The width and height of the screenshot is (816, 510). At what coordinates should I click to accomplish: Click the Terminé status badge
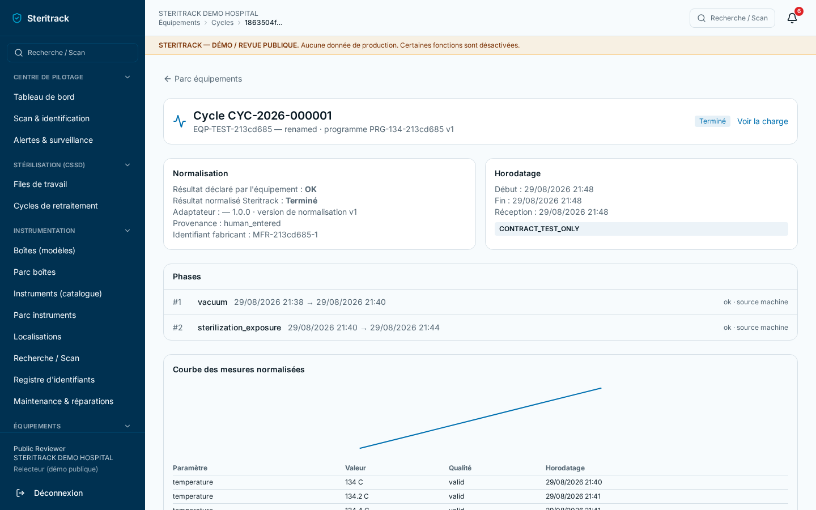click(x=712, y=121)
